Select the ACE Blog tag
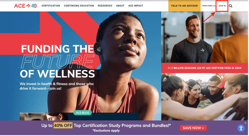 tap(83, 113)
